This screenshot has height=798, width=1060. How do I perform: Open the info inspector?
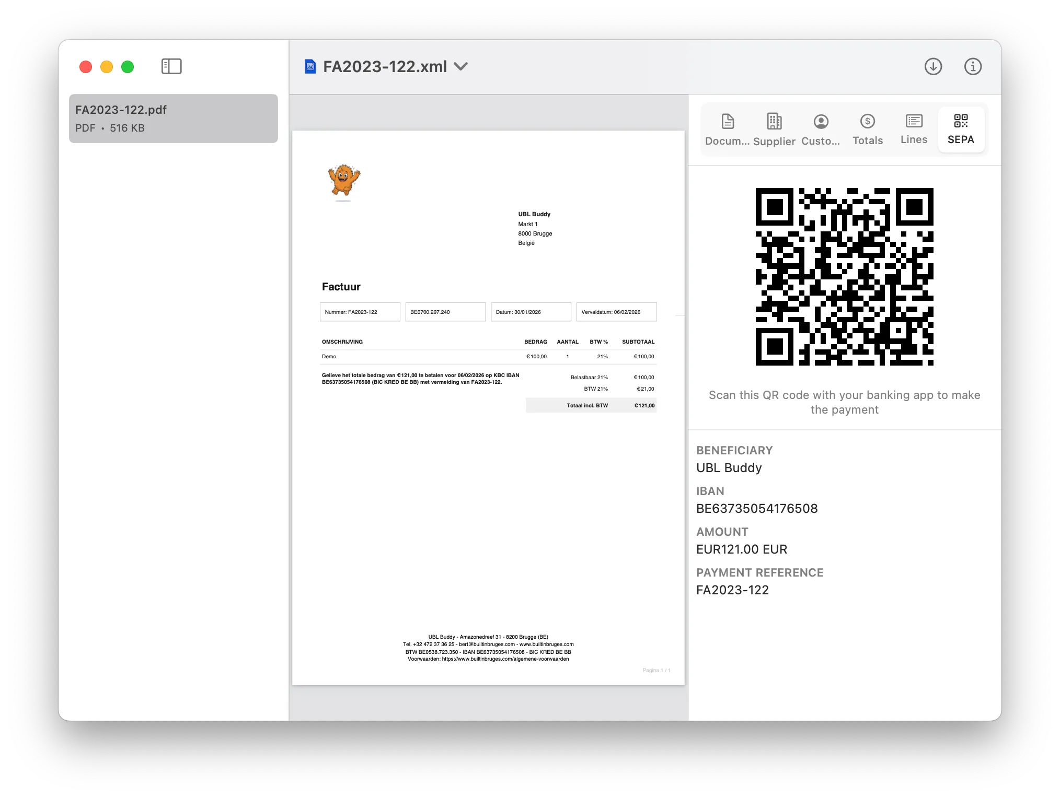point(973,66)
